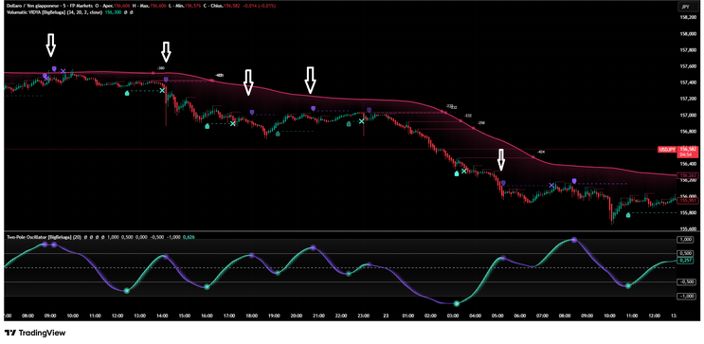Screen dimensions: 704x344
Task: Click the teal X marker near 14:00
Action: [x=162, y=91]
